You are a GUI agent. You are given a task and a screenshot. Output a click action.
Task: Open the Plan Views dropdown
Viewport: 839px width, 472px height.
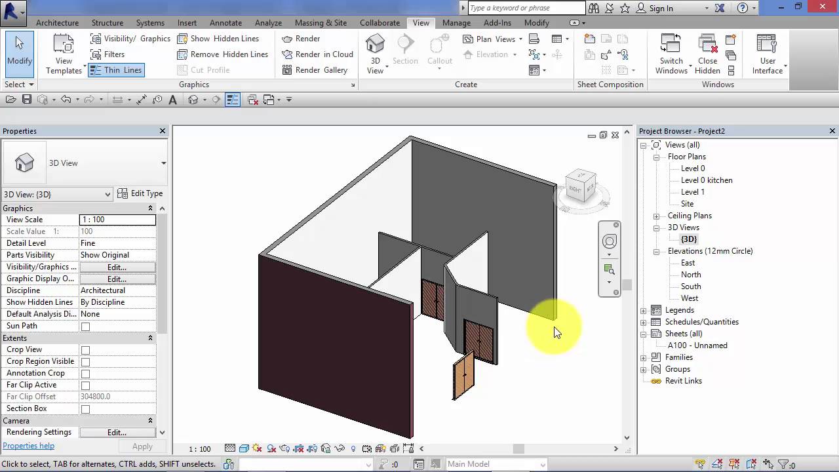click(492, 39)
